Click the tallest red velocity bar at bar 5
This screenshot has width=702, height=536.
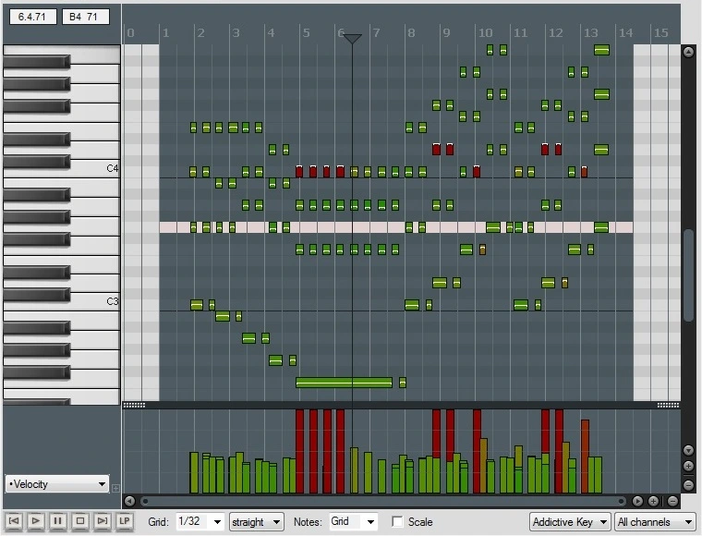(299, 451)
